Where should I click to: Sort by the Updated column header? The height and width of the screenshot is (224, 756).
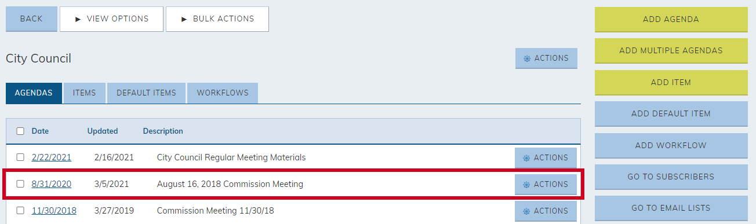pos(103,131)
